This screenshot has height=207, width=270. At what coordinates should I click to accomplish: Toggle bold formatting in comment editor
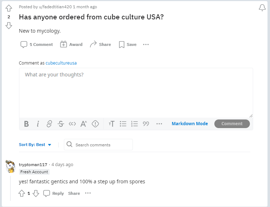(26, 124)
